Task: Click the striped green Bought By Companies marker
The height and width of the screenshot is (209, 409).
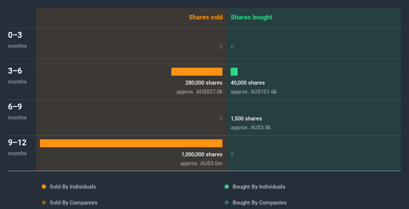Action: pyautogui.click(x=227, y=203)
